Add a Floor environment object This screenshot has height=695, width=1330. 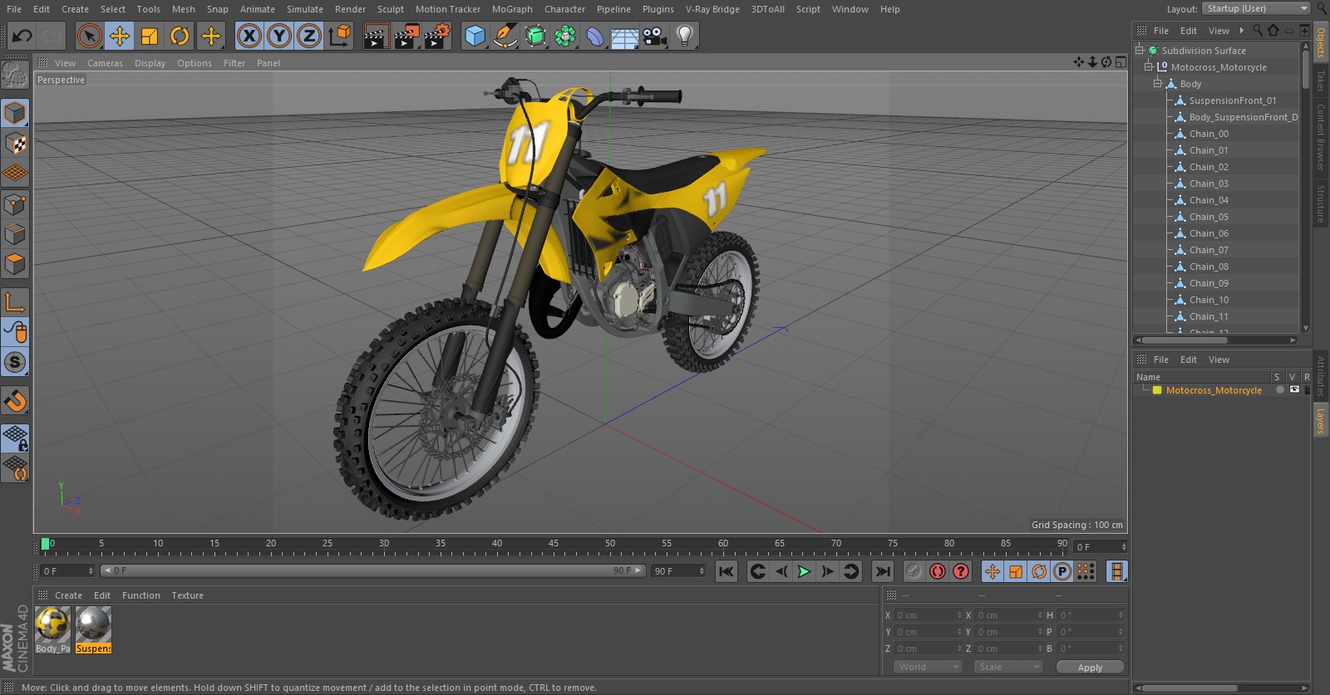pyautogui.click(x=625, y=36)
